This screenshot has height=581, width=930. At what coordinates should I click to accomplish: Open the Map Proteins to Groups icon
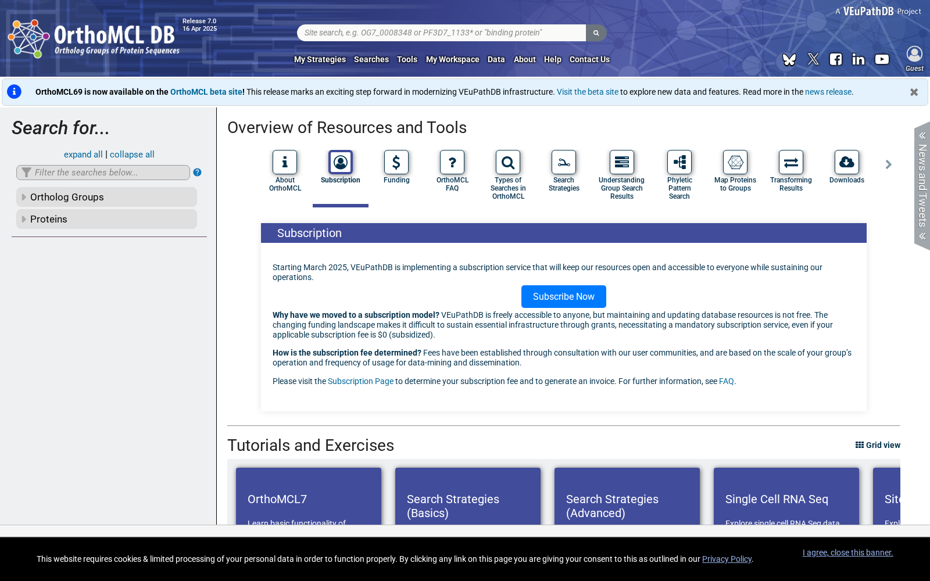[x=735, y=162]
